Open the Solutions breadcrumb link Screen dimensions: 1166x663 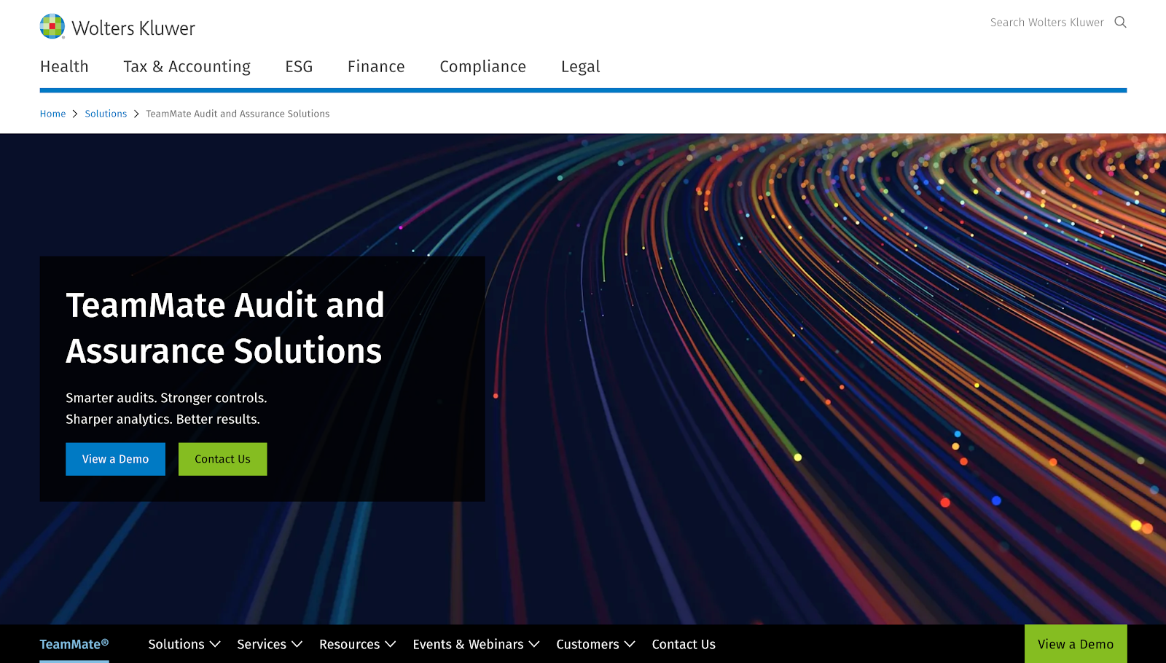pos(106,114)
